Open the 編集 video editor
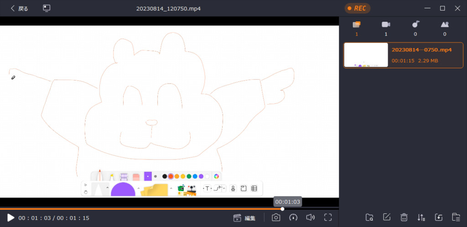This screenshot has height=227, width=467. pos(244,218)
